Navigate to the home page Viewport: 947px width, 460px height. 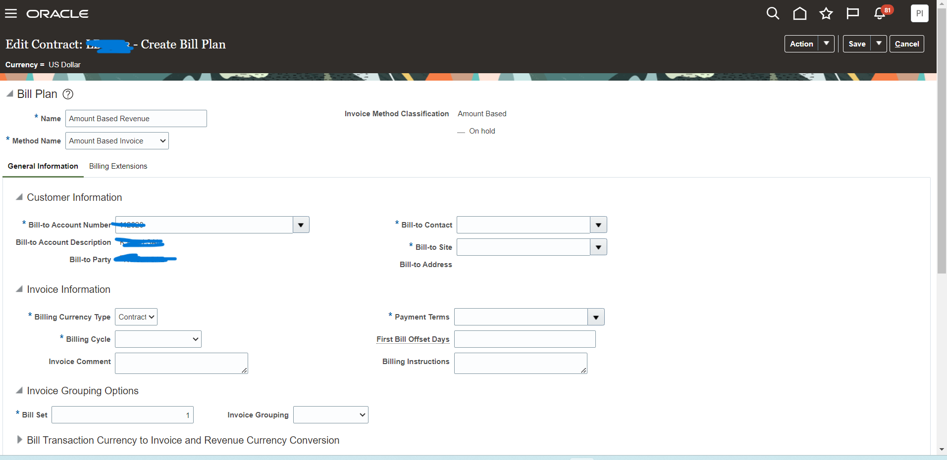tap(799, 13)
